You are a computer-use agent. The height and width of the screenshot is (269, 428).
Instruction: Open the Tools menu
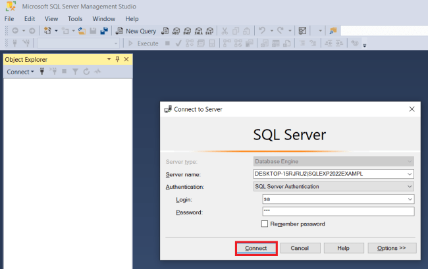pos(75,19)
